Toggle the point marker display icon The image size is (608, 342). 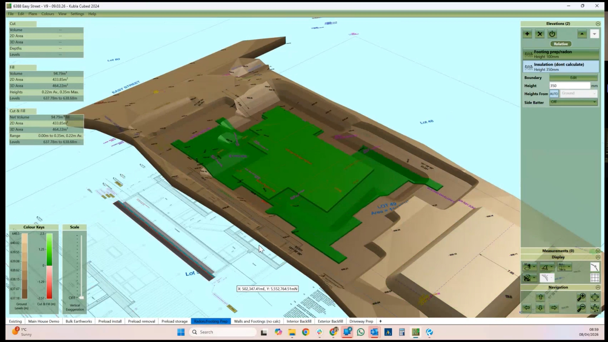point(595,267)
